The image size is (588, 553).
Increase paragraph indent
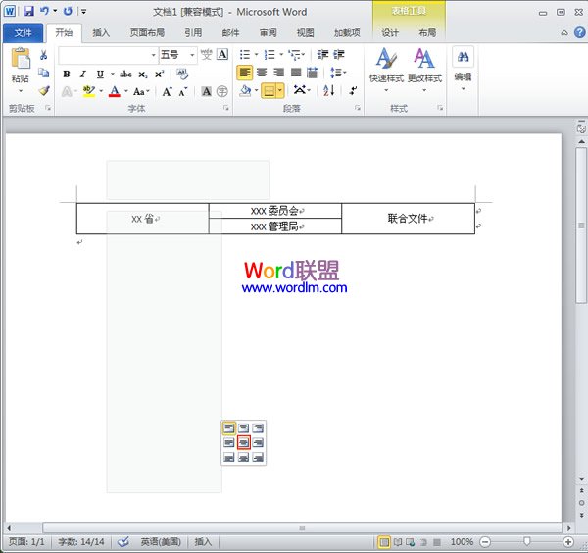coord(339,55)
